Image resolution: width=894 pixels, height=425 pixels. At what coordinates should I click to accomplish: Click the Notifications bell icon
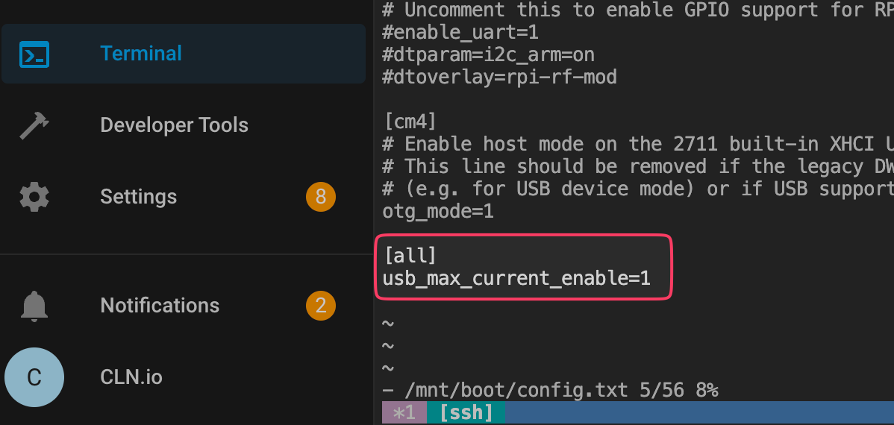click(x=34, y=306)
